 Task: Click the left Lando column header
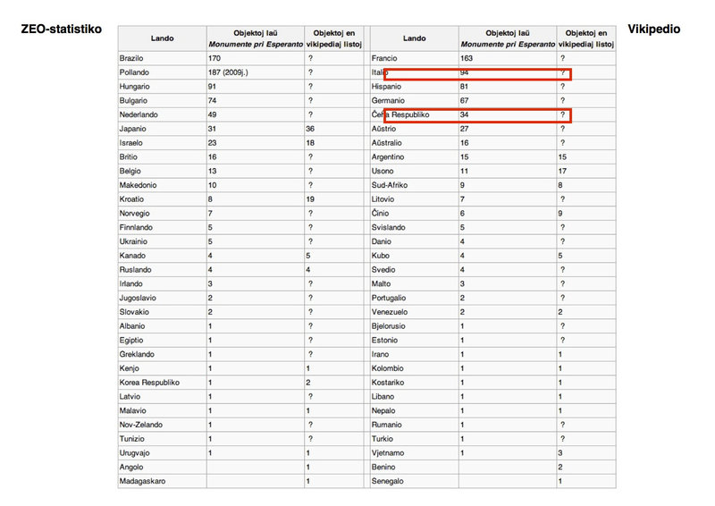point(163,38)
